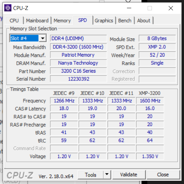The height and width of the screenshot is (184, 184).
Task: Click the 1600 MHz XMP frequency cell
Action: pos(150,101)
